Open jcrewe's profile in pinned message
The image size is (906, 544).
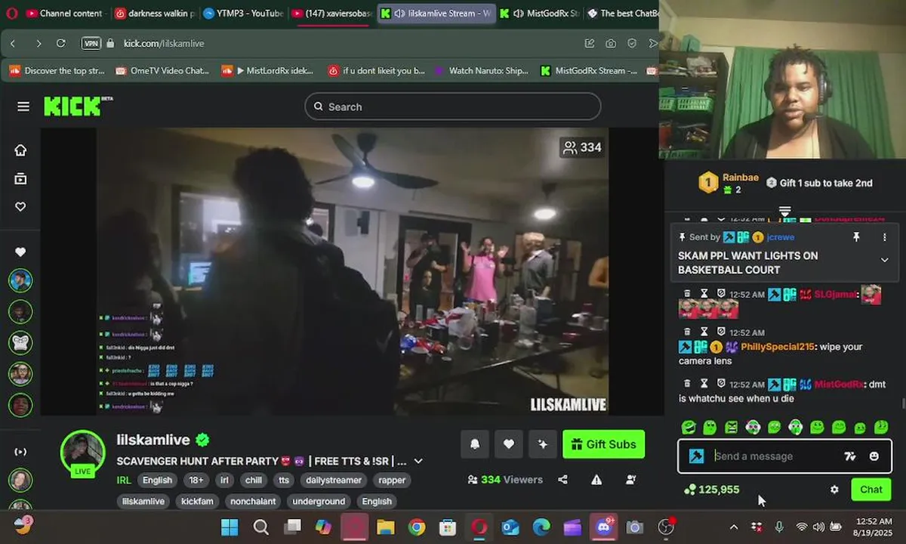point(781,237)
